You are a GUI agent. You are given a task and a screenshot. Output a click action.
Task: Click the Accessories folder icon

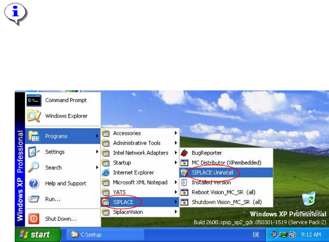click(106, 133)
